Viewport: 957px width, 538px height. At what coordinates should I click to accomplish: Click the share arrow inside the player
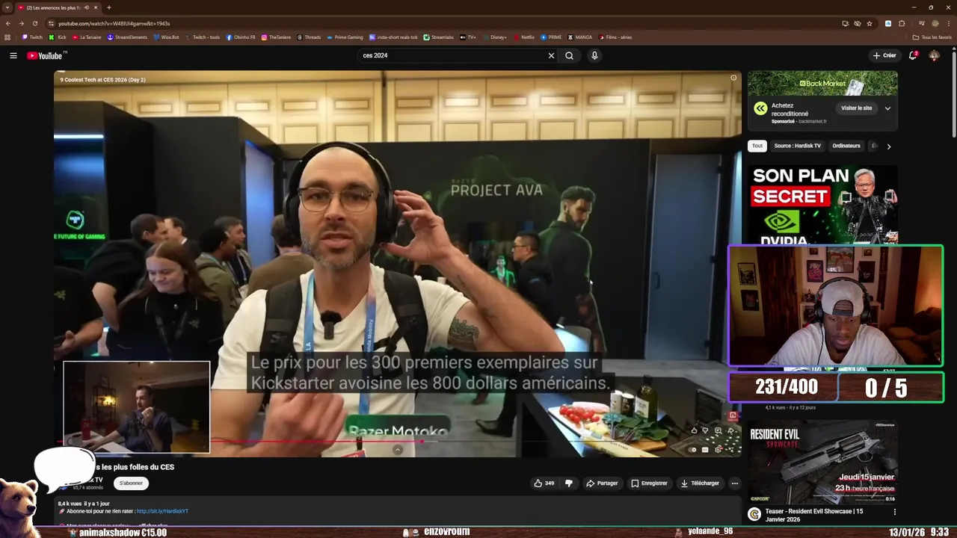pos(730,431)
